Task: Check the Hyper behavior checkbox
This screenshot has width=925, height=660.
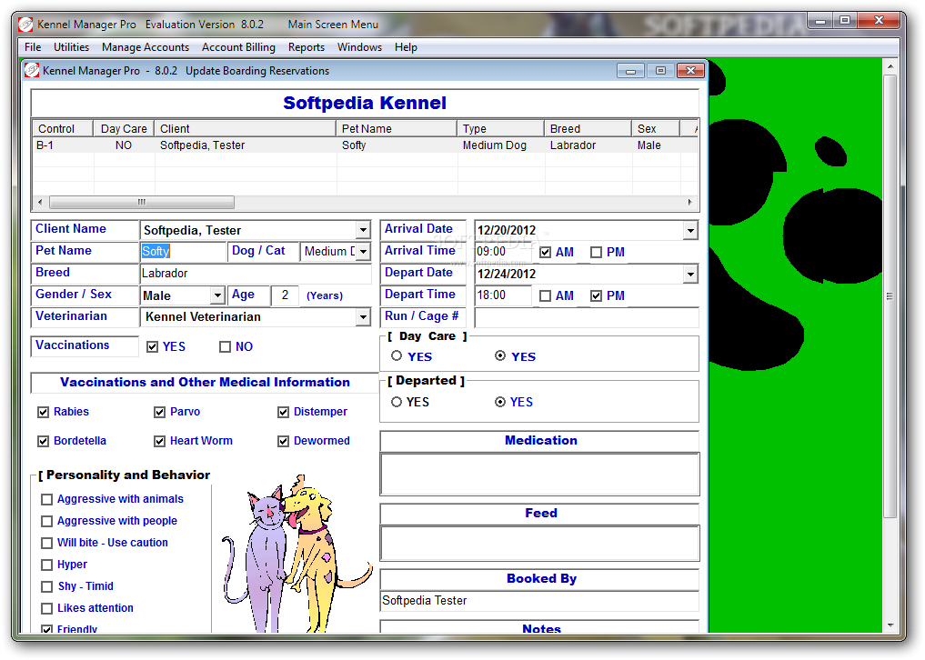Action: 46,565
